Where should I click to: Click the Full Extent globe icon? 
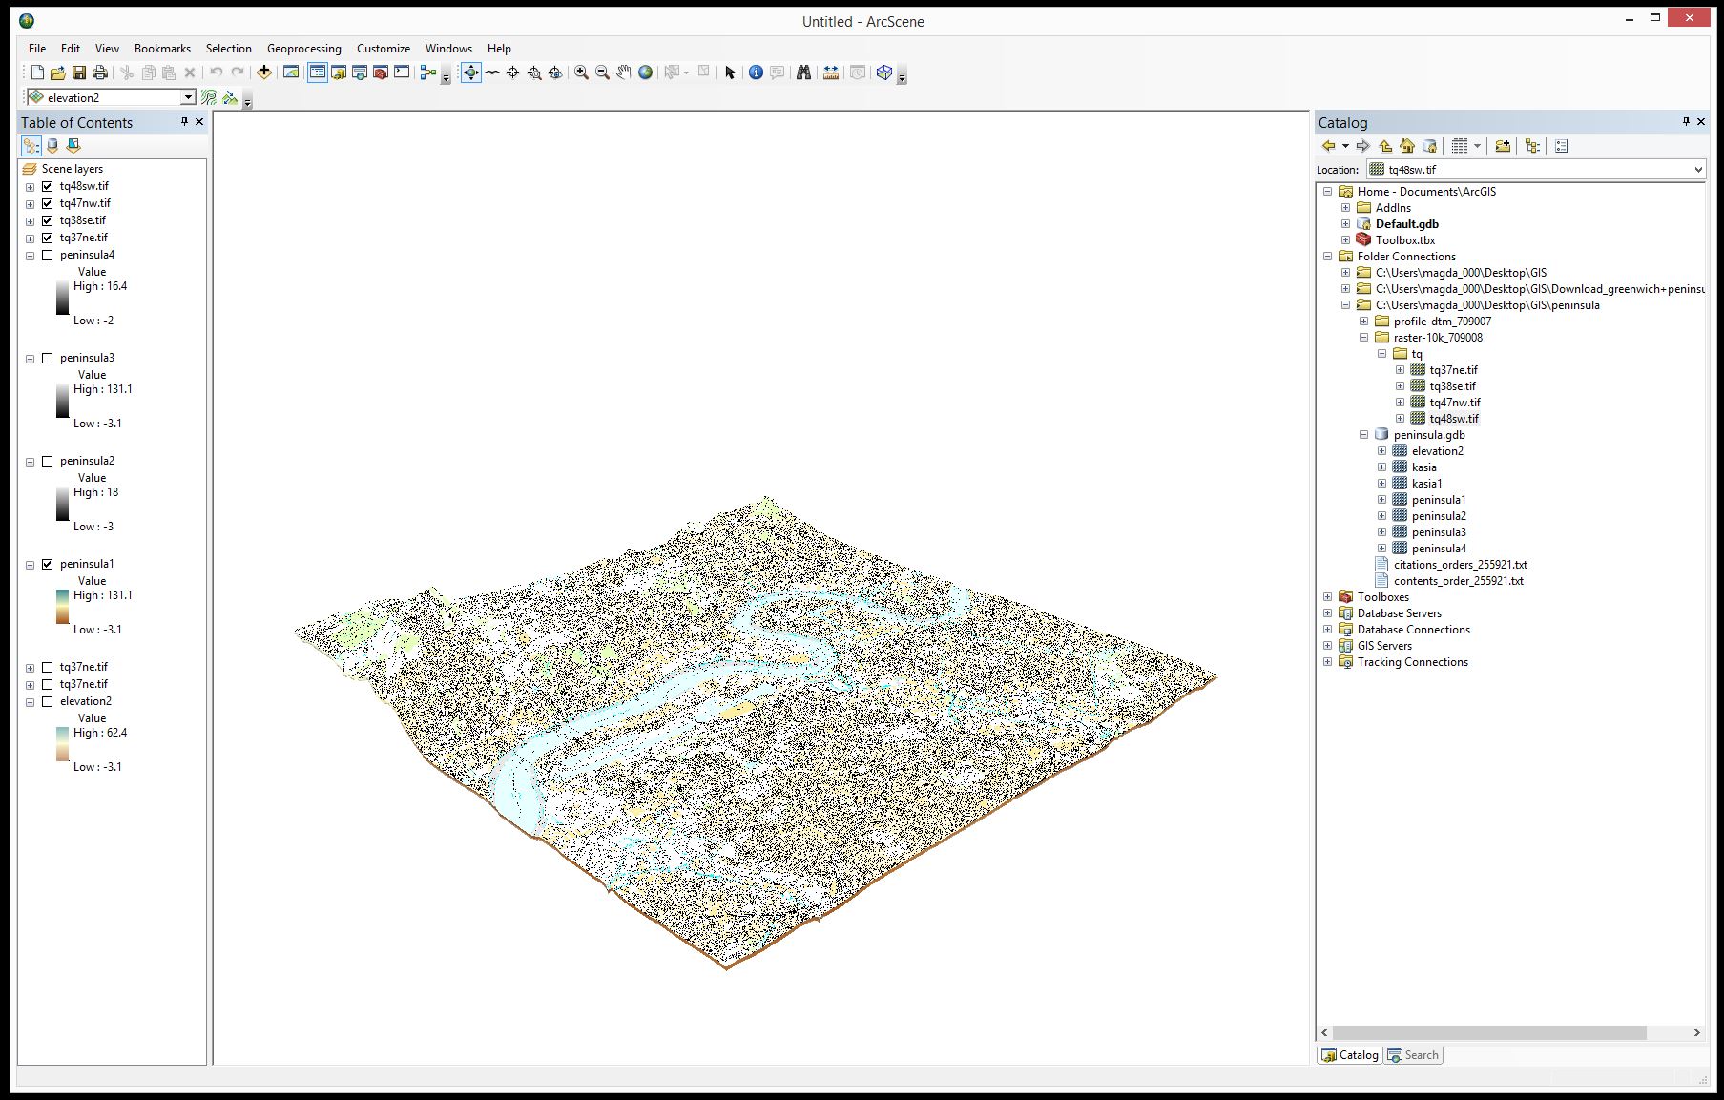tap(646, 73)
